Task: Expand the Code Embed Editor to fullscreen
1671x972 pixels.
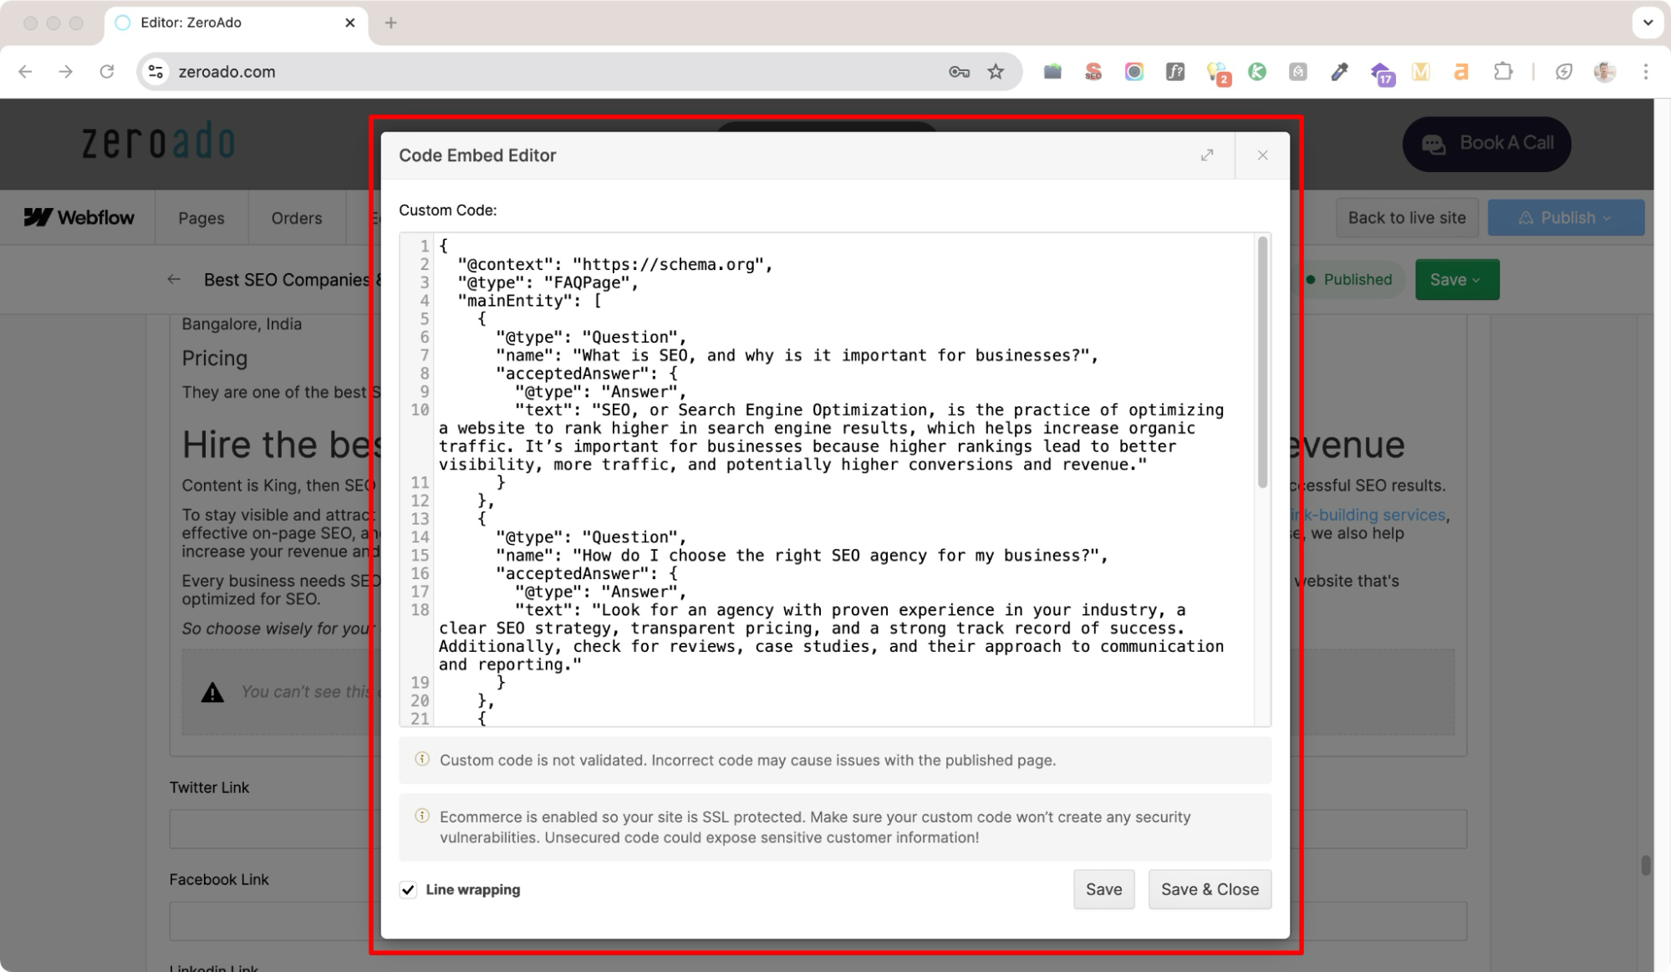Action: tap(1207, 155)
